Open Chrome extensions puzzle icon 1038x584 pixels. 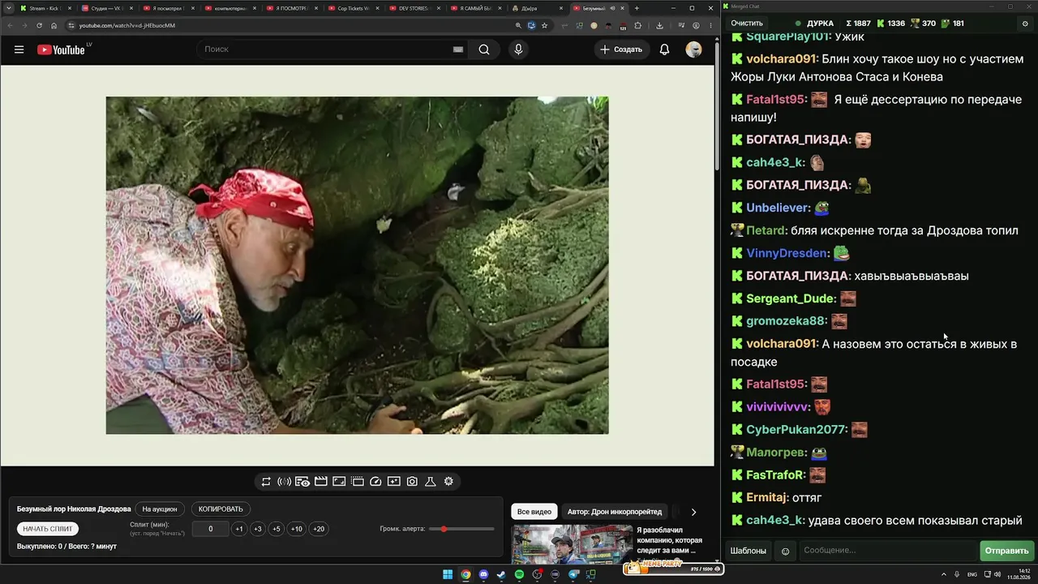coord(637,25)
